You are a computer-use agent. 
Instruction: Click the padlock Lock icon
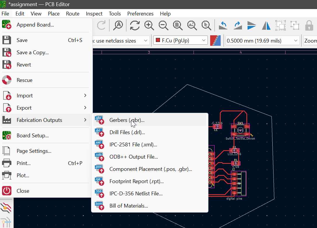pyautogui.click(x=309, y=26)
